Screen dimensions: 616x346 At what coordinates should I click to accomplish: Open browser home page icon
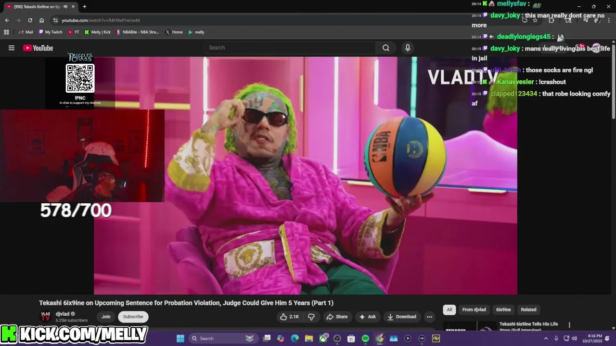(42, 20)
